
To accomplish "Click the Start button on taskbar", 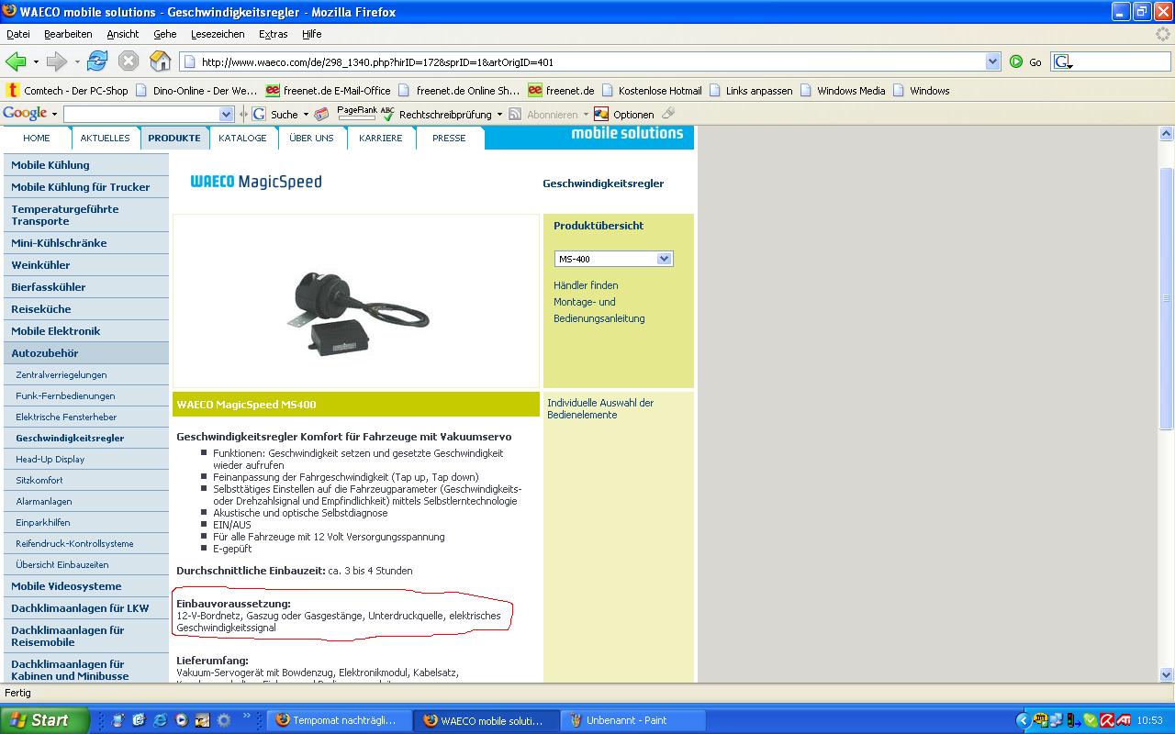I will (44, 720).
